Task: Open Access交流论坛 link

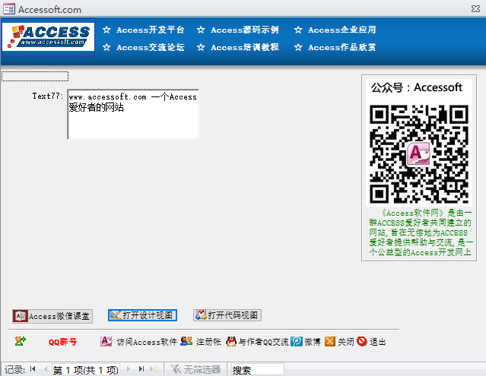Action: click(x=151, y=47)
